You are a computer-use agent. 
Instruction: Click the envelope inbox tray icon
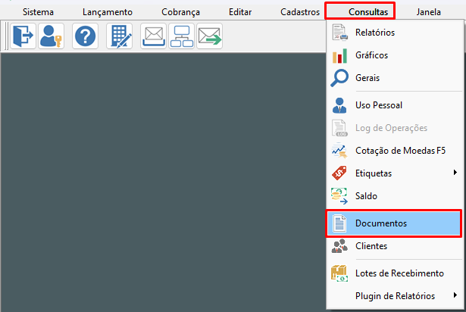pos(153,36)
